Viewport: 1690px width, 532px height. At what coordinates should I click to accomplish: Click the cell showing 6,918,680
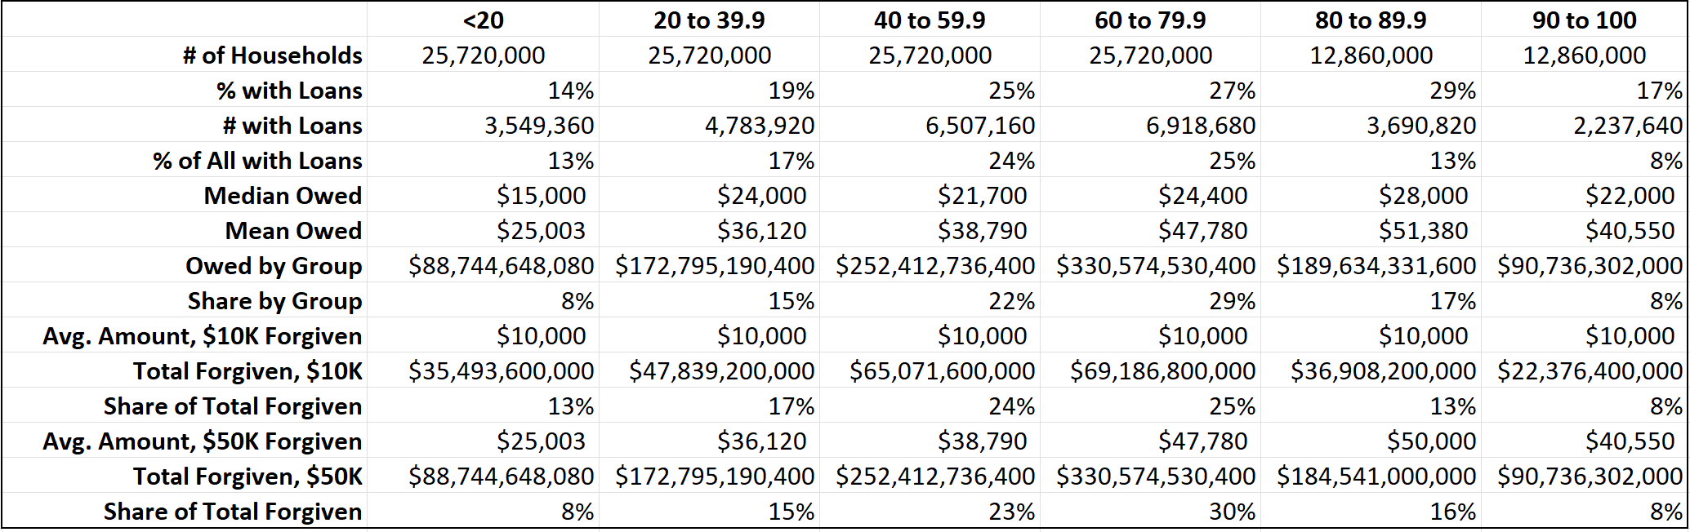[x=1201, y=126]
